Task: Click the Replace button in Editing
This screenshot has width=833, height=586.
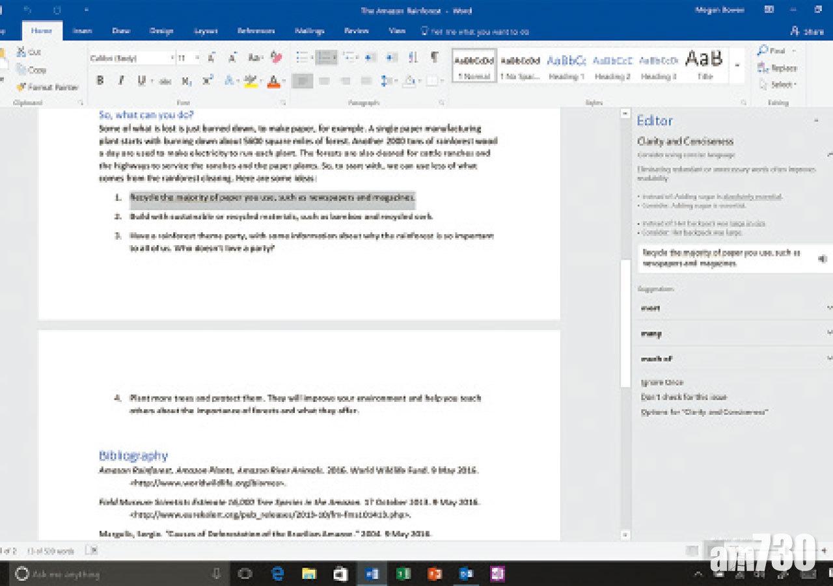Action: coord(778,68)
